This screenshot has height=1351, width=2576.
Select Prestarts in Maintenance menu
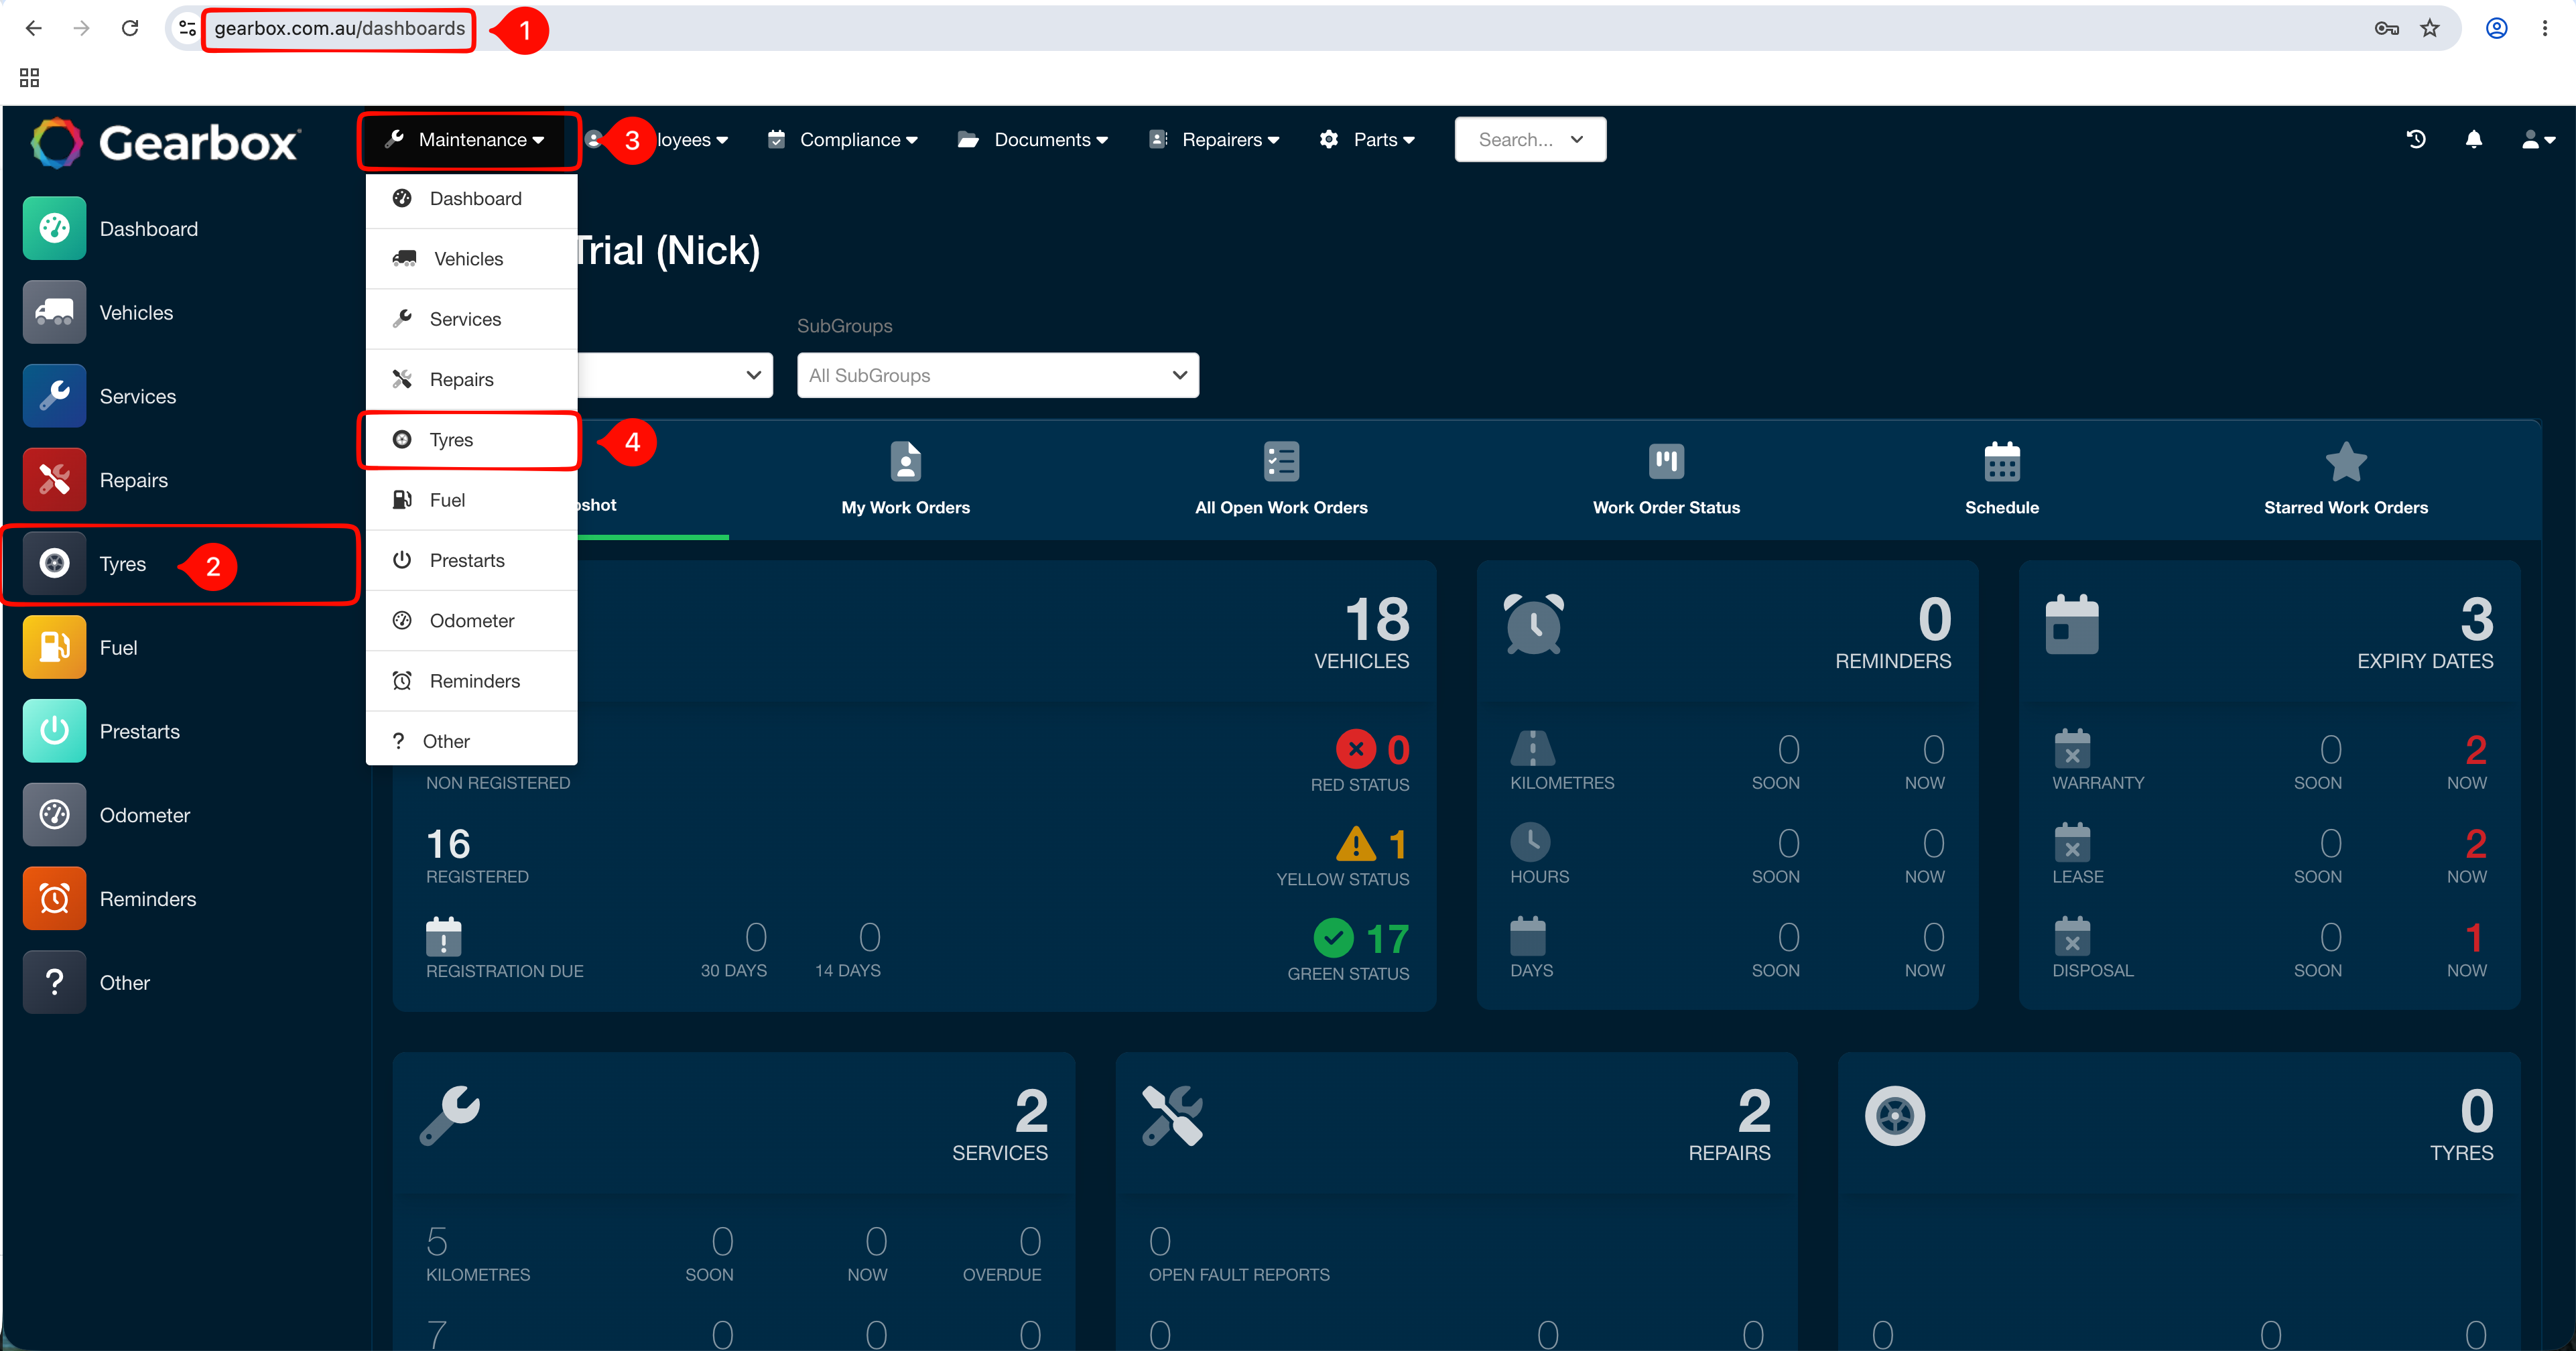(471, 561)
